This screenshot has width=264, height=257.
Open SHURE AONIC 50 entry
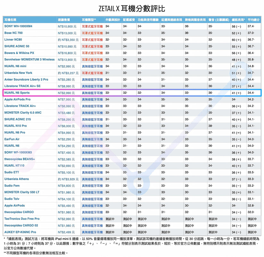coord(17,46)
